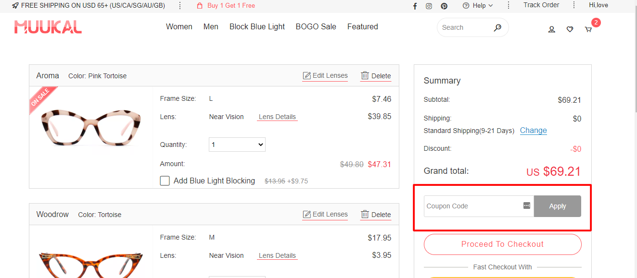637x278 pixels.
Task: Open the Men menu
Action: pyautogui.click(x=211, y=26)
